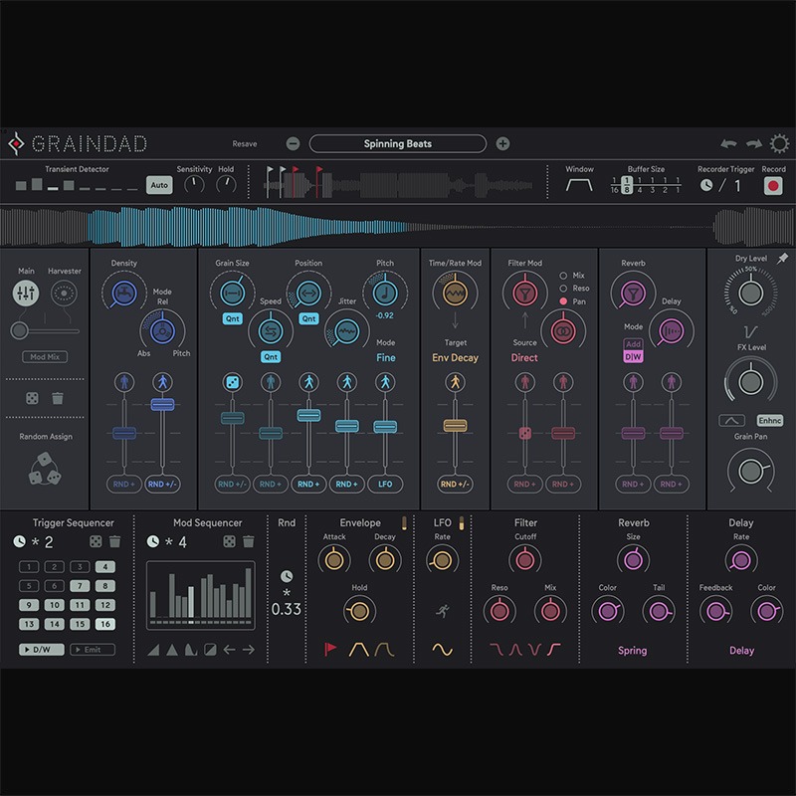Toggle Qnt under Grain Size
This screenshot has height=796, width=796.
(233, 318)
